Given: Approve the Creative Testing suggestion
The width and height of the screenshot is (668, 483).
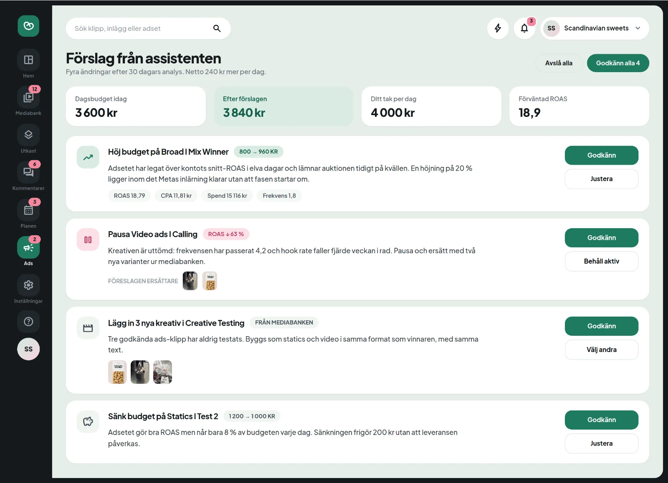Looking at the screenshot, I should click(602, 326).
